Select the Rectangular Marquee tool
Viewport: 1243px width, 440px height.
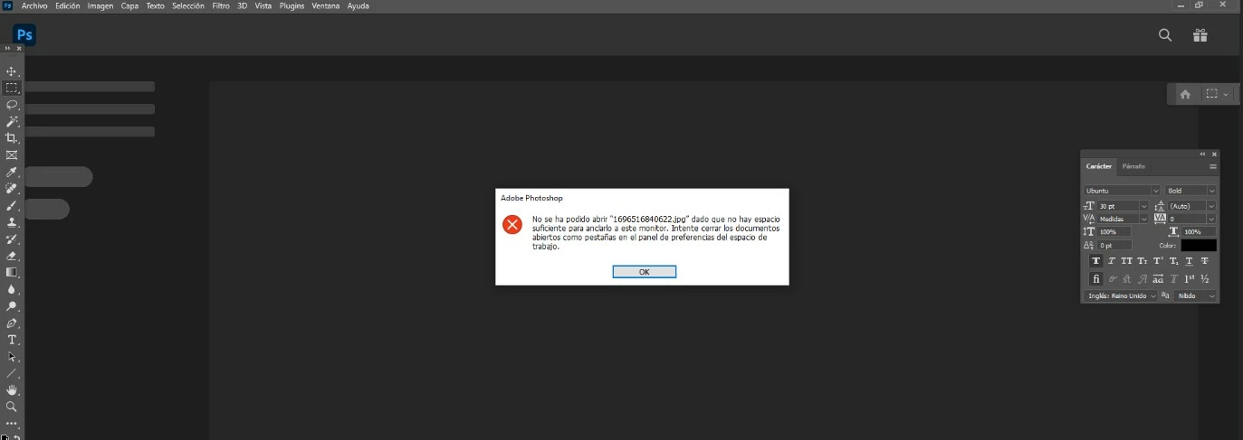(x=12, y=88)
